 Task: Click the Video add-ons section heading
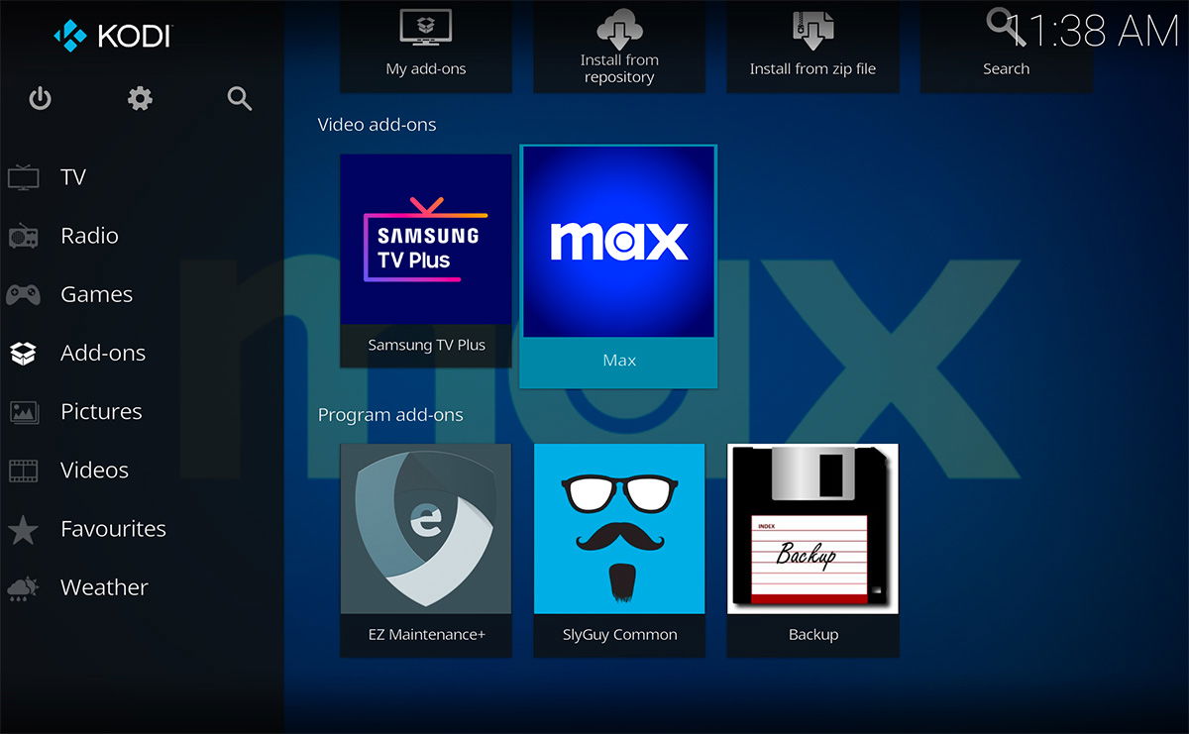click(377, 125)
